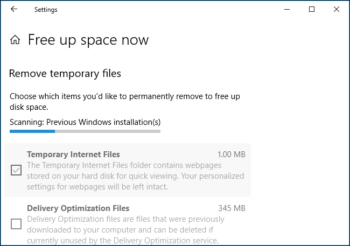350x246 pixels.
Task: Close the Settings window
Action: pos(337,9)
